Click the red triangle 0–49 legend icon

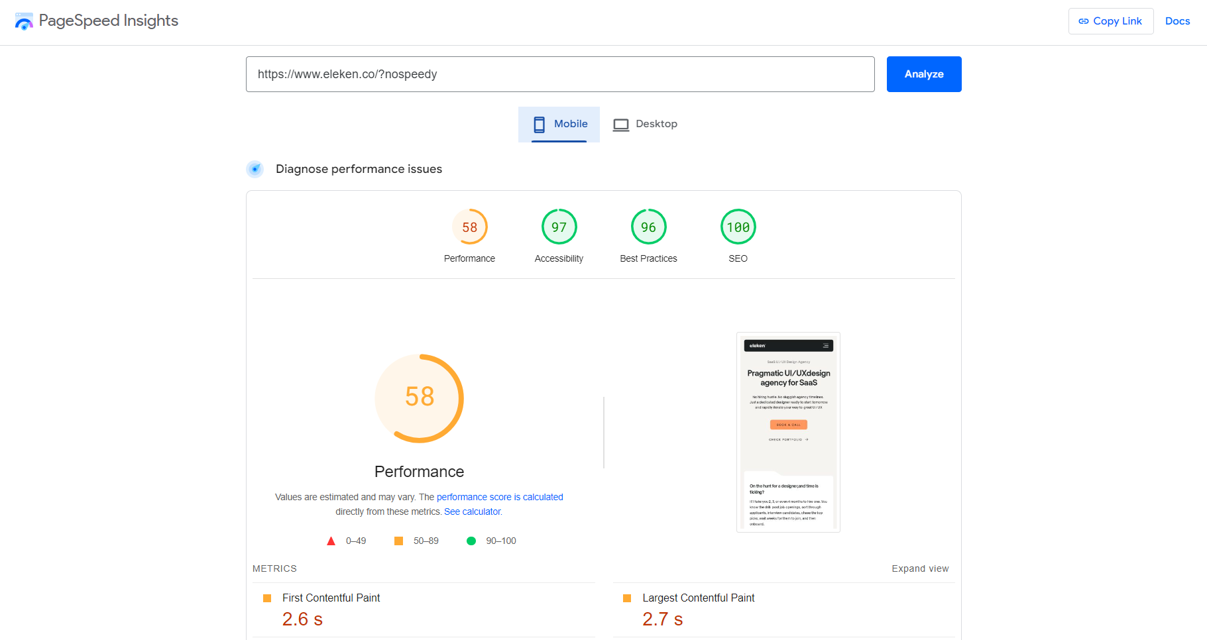click(x=331, y=541)
